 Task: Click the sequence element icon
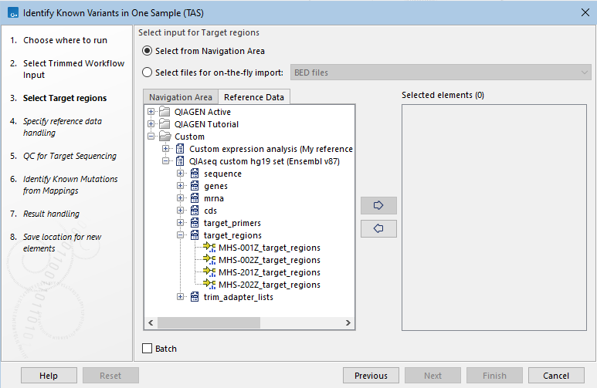click(x=194, y=174)
